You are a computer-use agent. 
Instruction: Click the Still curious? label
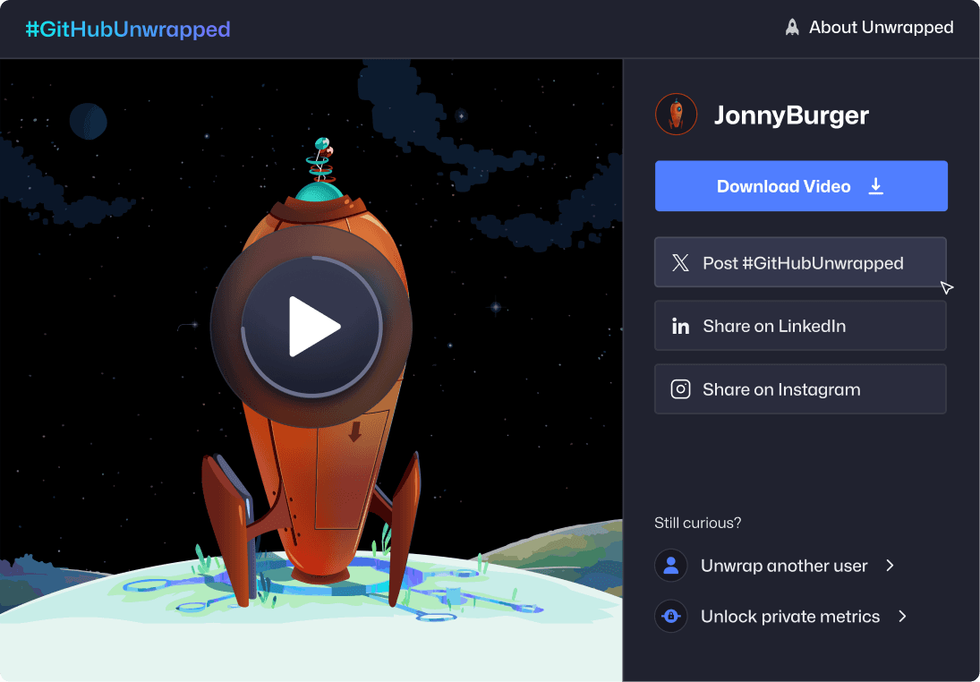click(x=697, y=523)
